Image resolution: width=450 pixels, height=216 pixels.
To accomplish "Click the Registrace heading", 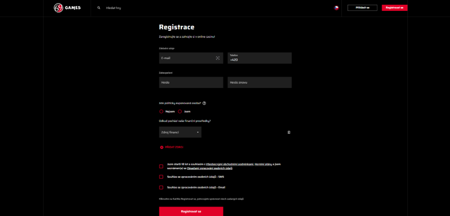I will [177, 27].
